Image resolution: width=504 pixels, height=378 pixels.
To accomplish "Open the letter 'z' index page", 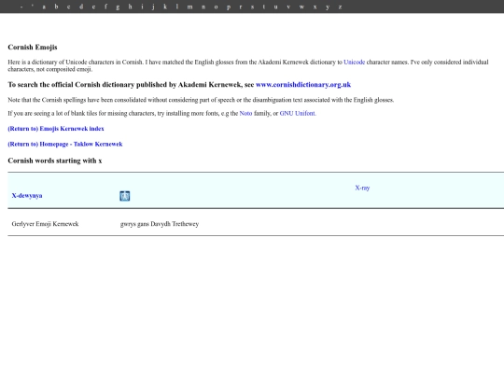I will [x=340, y=7].
